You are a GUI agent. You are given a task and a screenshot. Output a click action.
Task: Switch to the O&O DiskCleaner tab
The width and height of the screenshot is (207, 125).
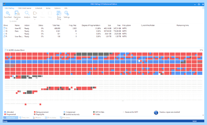coord(24,8)
